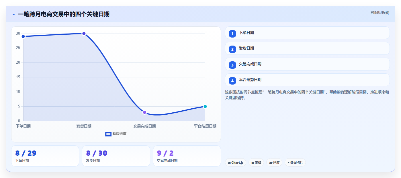Click the number 2 badge for 发货日期
Viewport: 401px width, 178px height.
(x=232, y=49)
